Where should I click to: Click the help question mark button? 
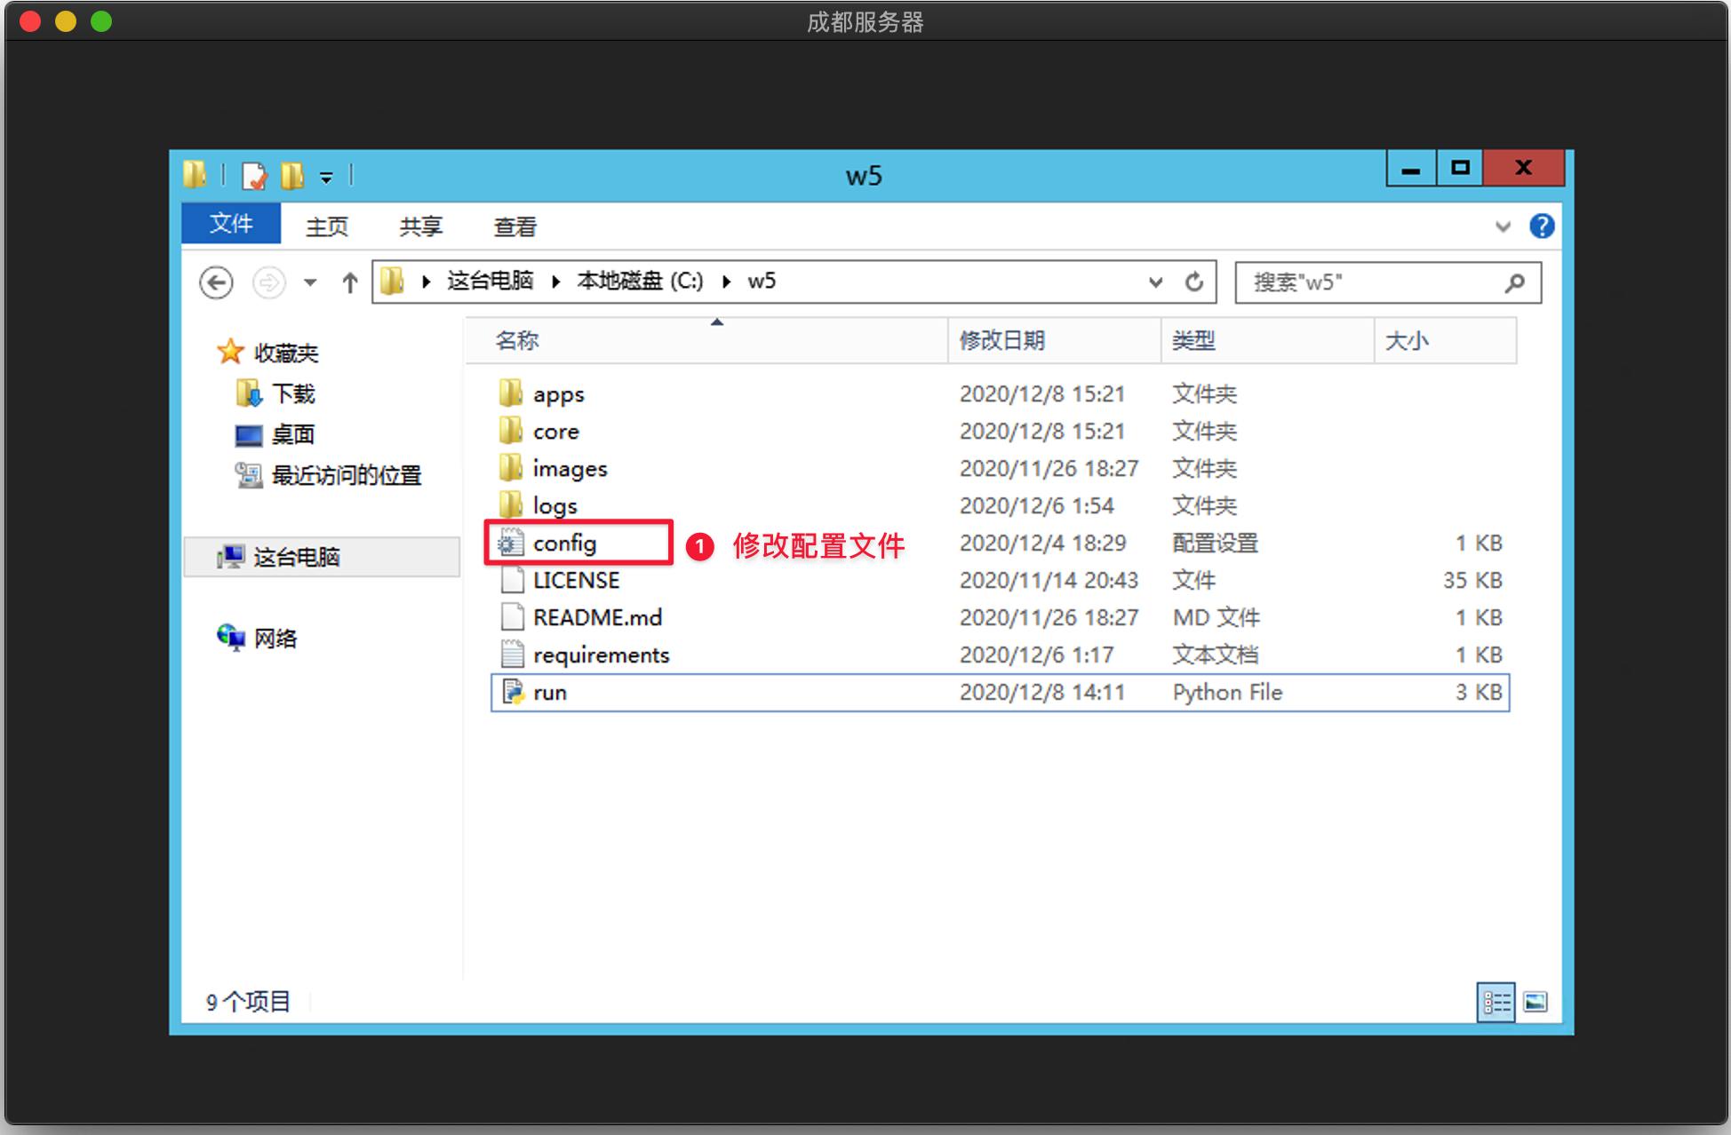pos(1543,226)
